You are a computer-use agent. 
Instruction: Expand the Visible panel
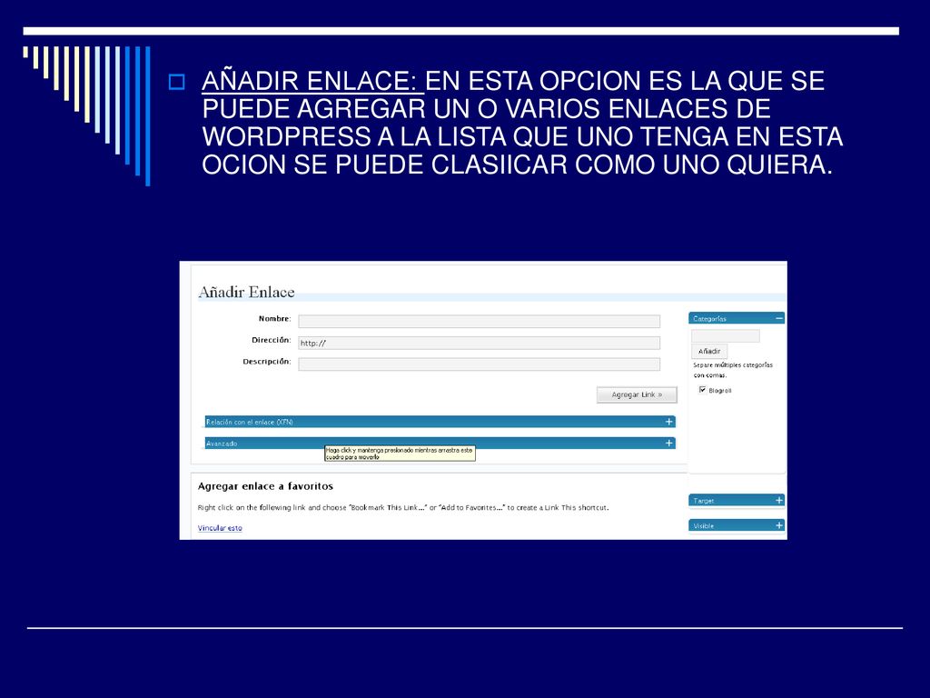click(x=779, y=525)
